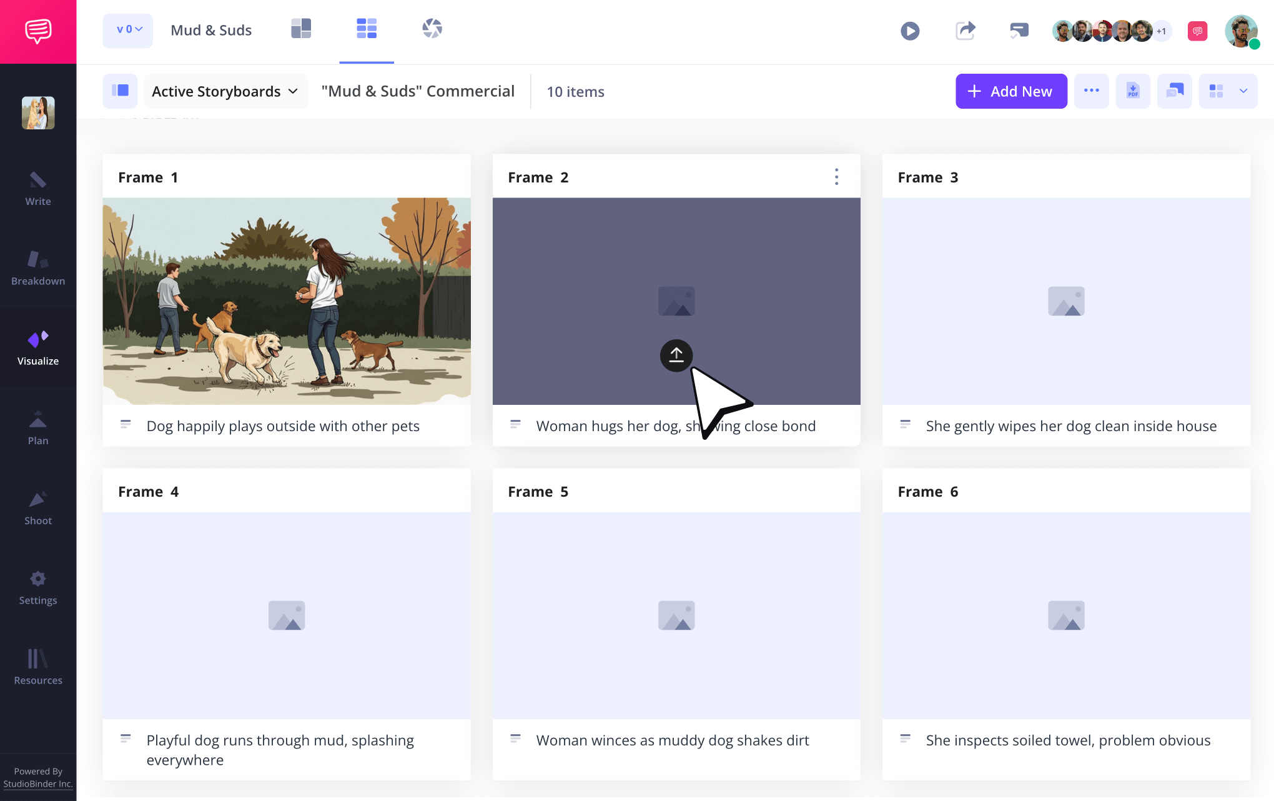Click the share arrow icon
Image resolution: width=1274 pixels, height=801 pixels.
click(x=965, y=31)
